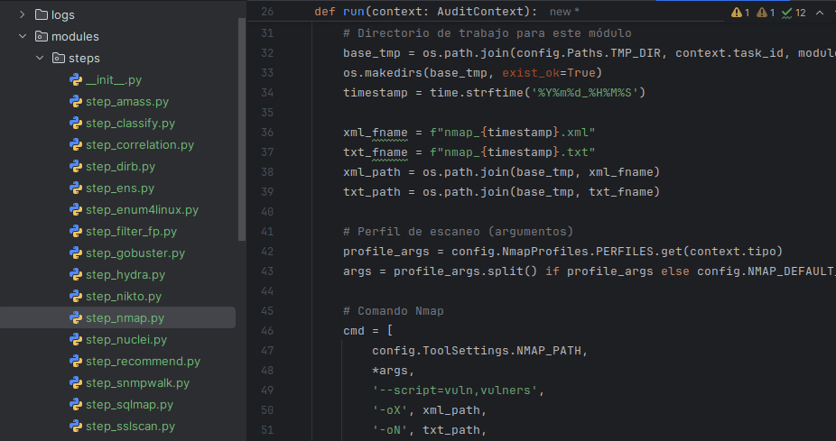The width and height of the screenshot is (836, 441).
Task: Click project tree vertical scrollbar
Action: [242, 129]
